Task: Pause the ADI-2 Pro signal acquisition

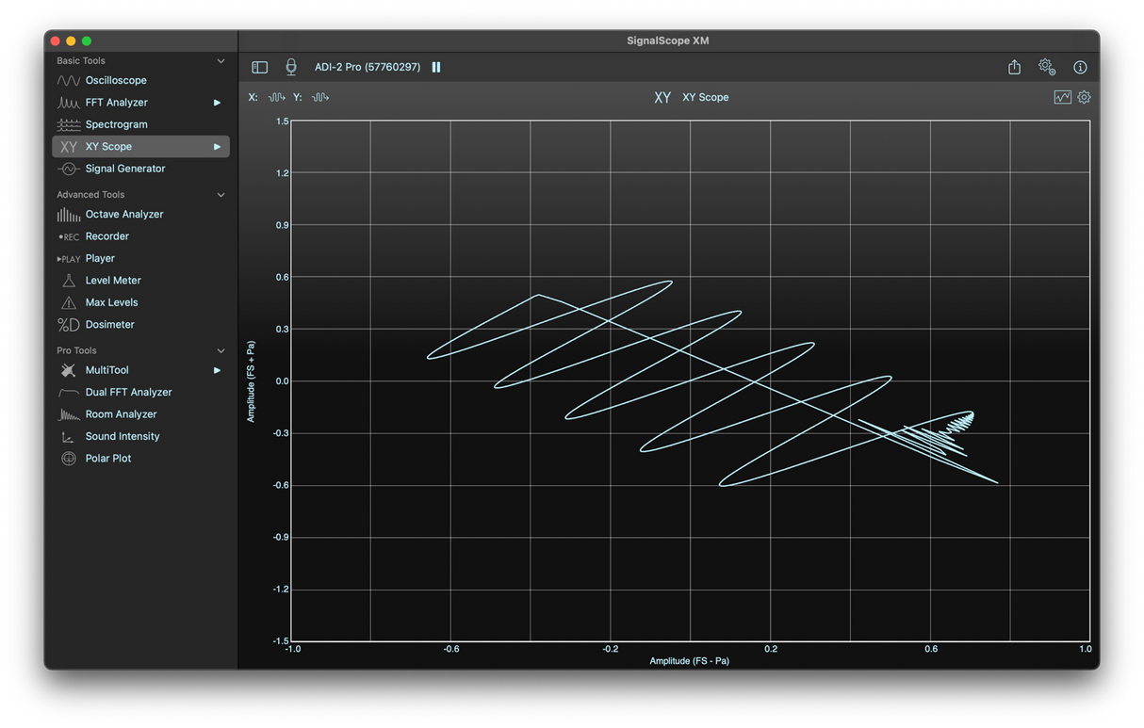Action: [436, 67]
